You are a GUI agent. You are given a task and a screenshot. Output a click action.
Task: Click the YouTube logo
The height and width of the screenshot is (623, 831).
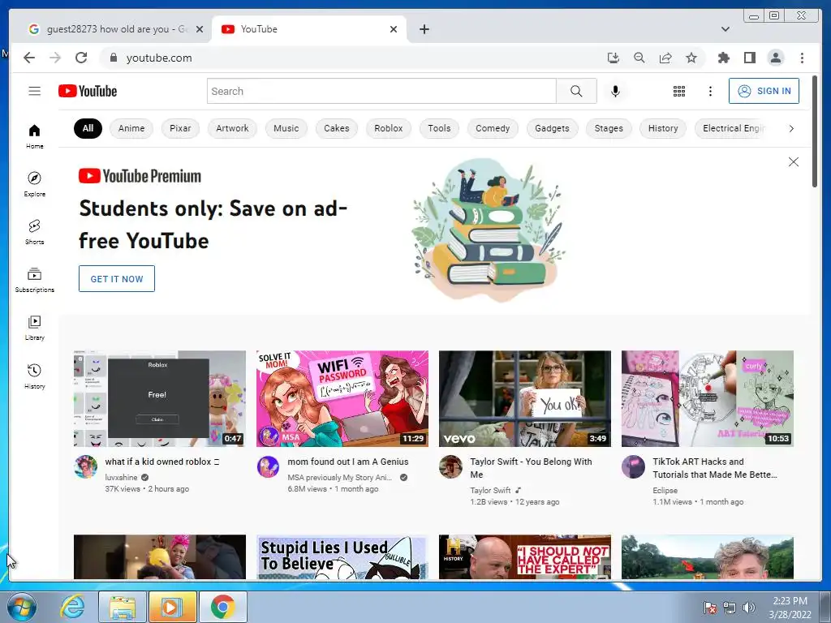tap(88, 91)
